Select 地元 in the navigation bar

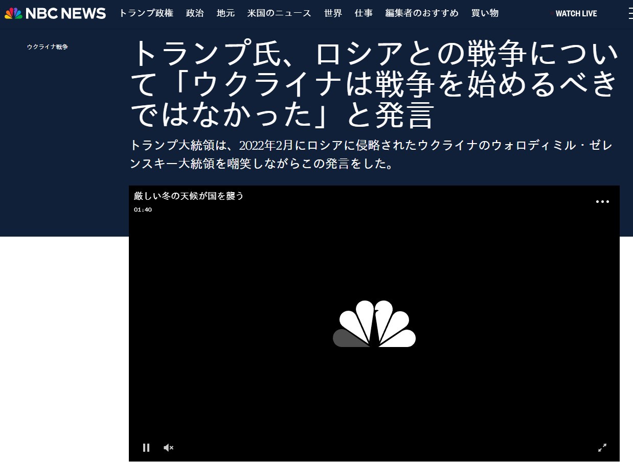coord(225,13)
